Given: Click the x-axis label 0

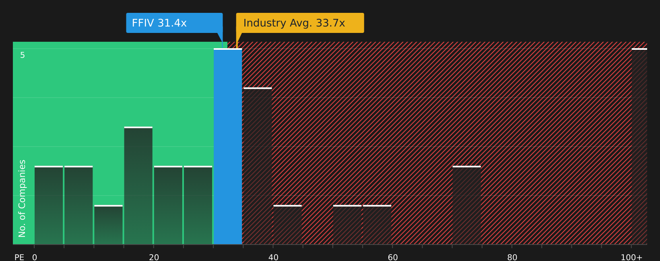Looking at the screenshot, I should click(x=35, y=257).
